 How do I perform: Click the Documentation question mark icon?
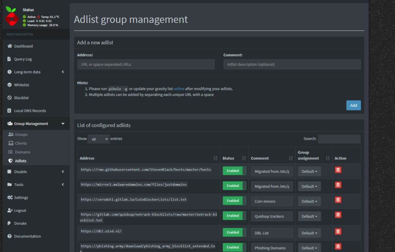coord(9,236)
